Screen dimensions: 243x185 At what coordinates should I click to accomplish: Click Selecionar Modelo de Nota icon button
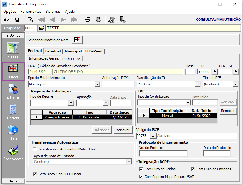click(77, 40)
